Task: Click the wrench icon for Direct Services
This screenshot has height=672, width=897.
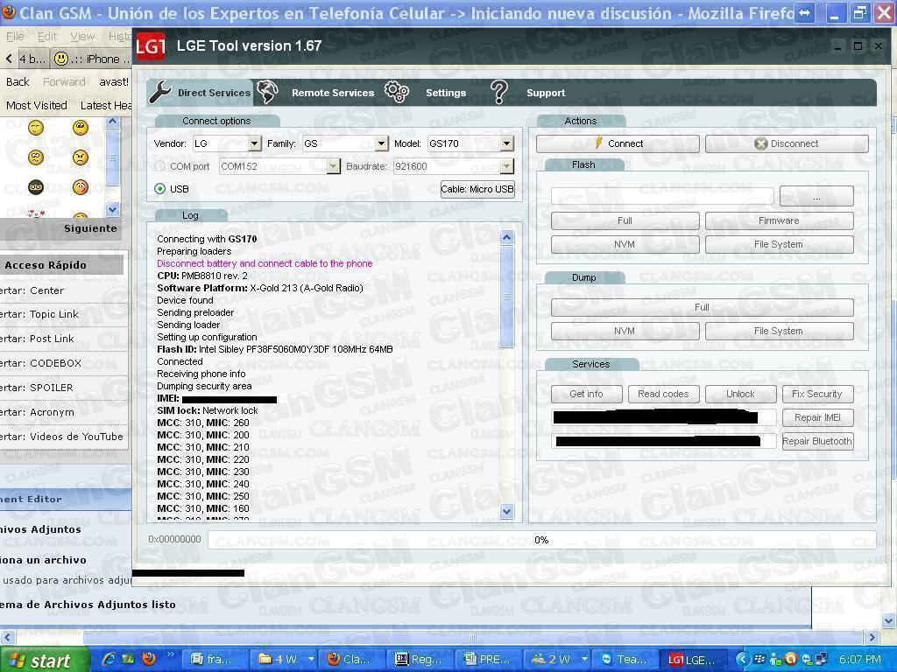Action: [160, 92]
